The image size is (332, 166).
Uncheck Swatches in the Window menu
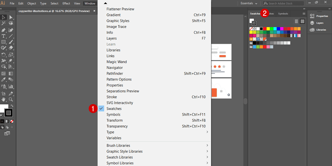(114, 109)
